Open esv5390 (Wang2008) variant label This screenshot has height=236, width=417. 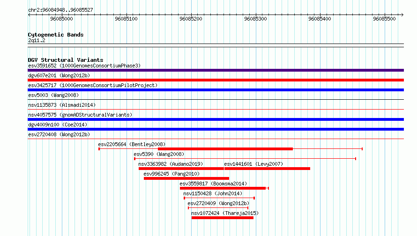(x=159, y=154)
